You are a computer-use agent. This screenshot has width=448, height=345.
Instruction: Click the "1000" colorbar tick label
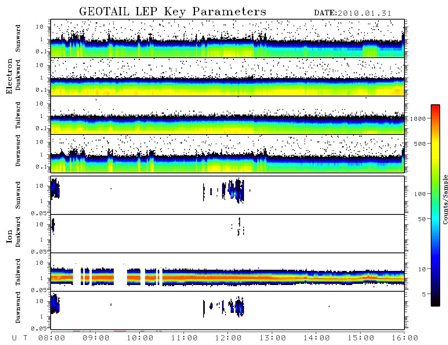[x=418, y=119]
